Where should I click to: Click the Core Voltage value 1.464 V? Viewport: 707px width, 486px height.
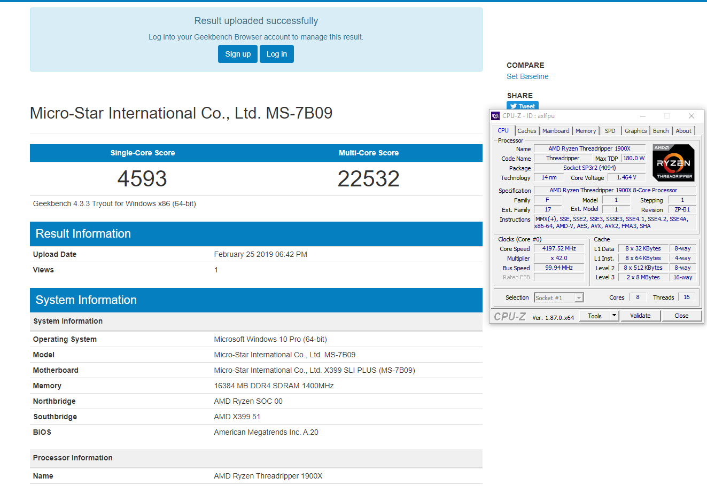point(626,177)
